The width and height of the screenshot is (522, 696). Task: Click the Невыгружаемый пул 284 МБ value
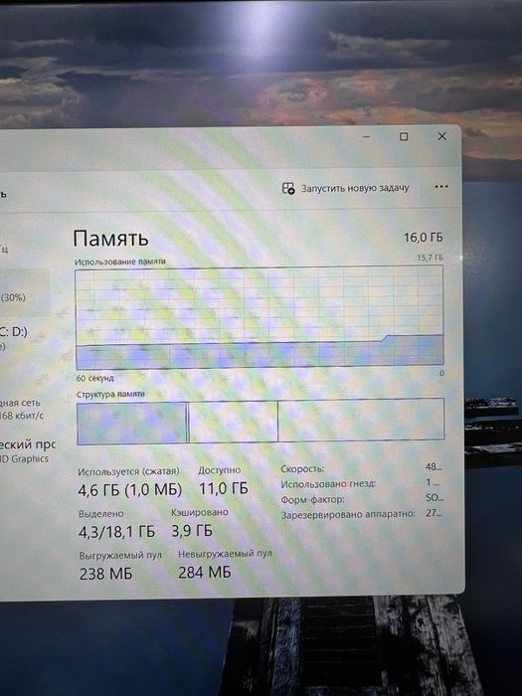(x=205, y=572)
